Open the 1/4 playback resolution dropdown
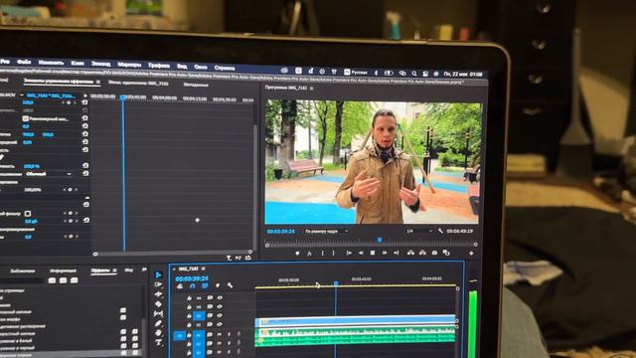This screenshot has height=358, width=636. coord(419,231)
